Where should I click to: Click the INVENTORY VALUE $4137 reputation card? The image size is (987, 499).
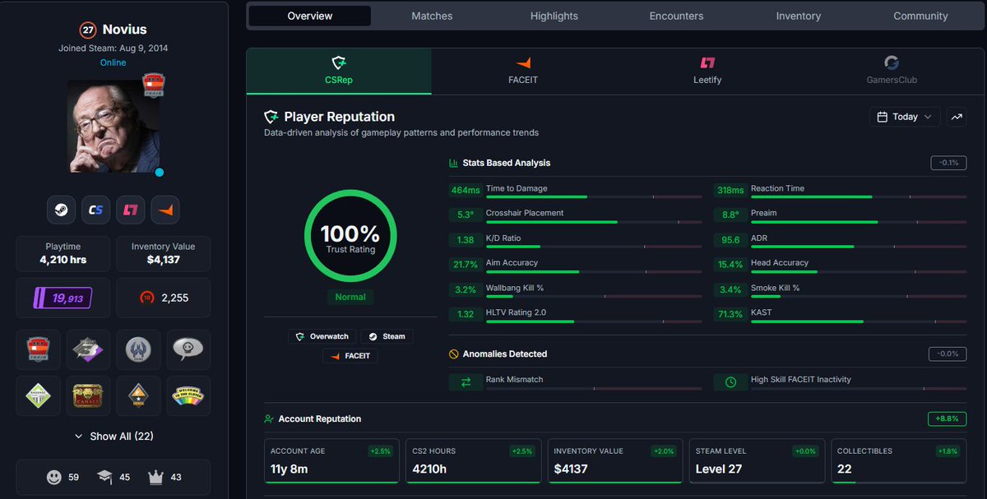615,461
